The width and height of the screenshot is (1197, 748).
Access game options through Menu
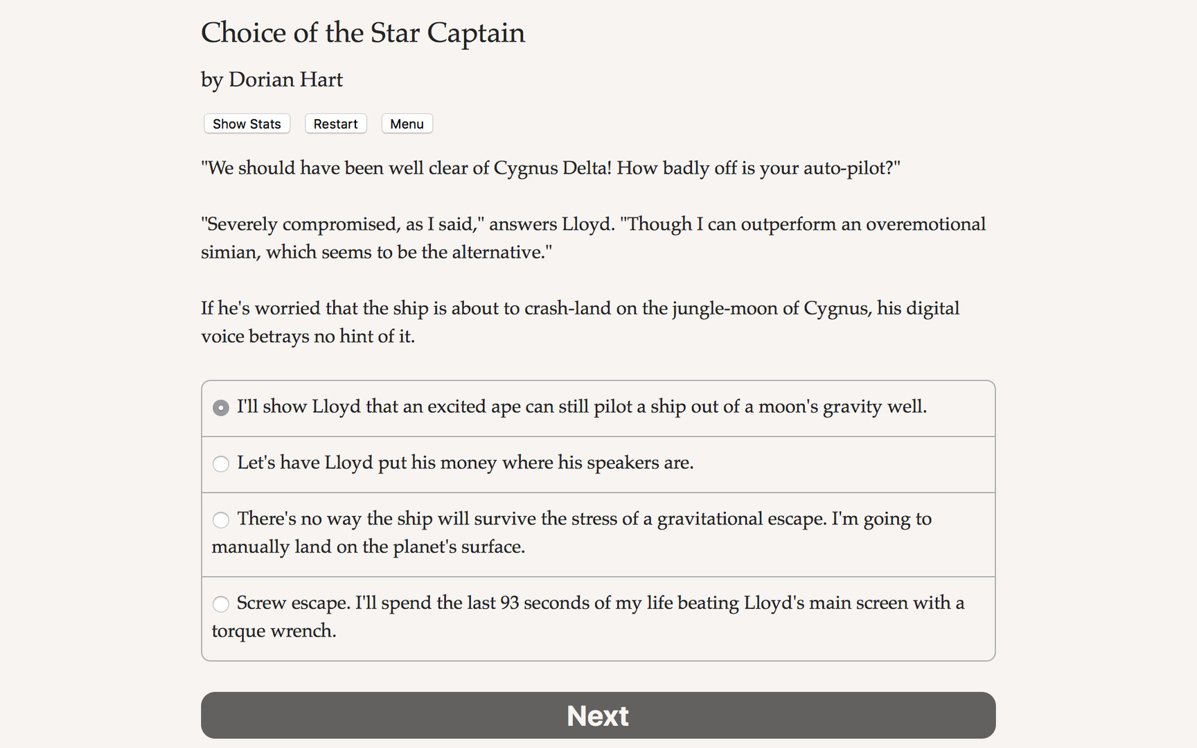pyautogui.click(x=407, y=123)
